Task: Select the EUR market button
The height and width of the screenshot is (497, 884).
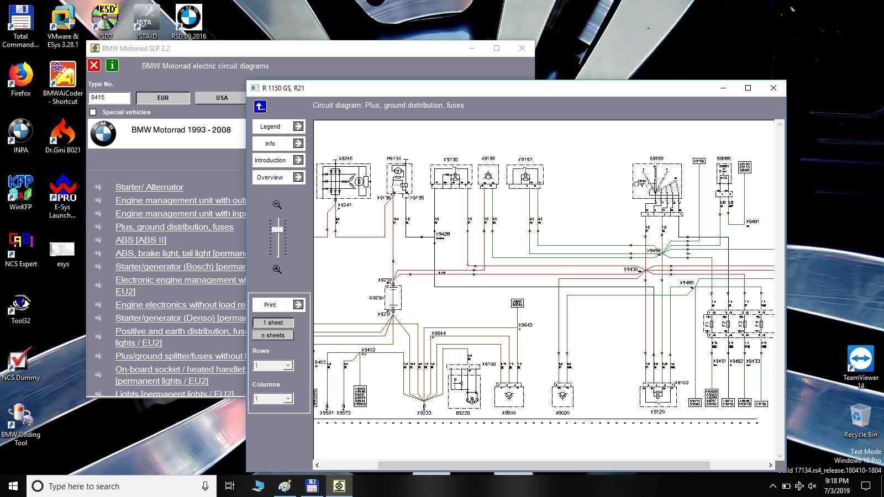Action: coord(163,98)
